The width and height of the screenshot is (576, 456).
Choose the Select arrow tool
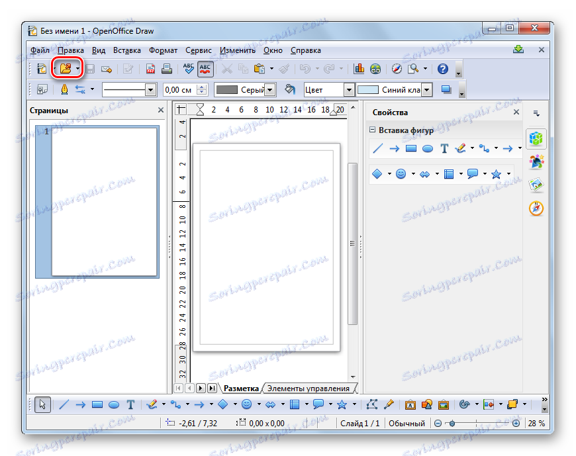[42, 404]
